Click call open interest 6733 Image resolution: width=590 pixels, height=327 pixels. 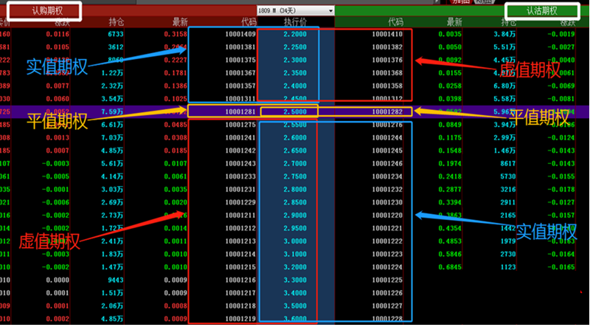tap(116, 34)
